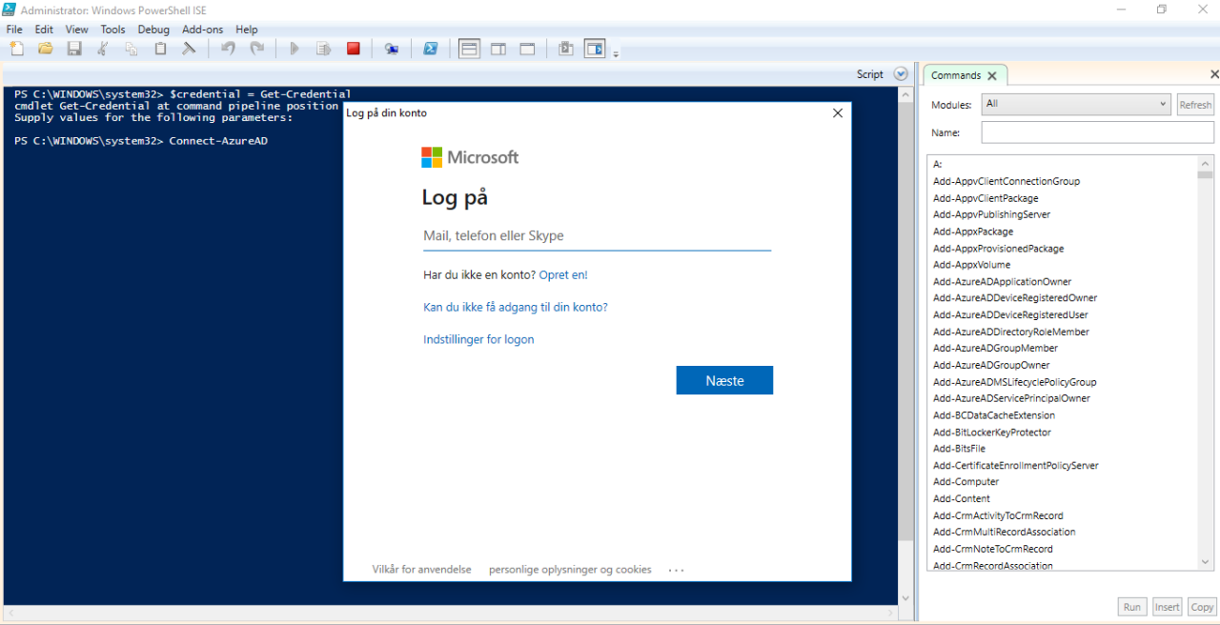Click the Paste clipboard icon
Image resolution: width=1220 pixels, height=625 pixels.
pyautogui.click(x=160, y=49)
